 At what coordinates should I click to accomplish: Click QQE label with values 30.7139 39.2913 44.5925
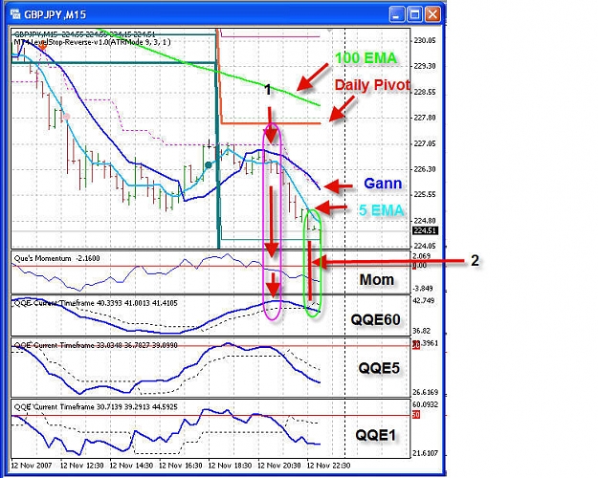coord(96,407)
